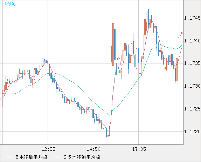Click the 5本移動平均線 legend label
The width and height of the screenshot is (201, 162).
tap(32, 157)
